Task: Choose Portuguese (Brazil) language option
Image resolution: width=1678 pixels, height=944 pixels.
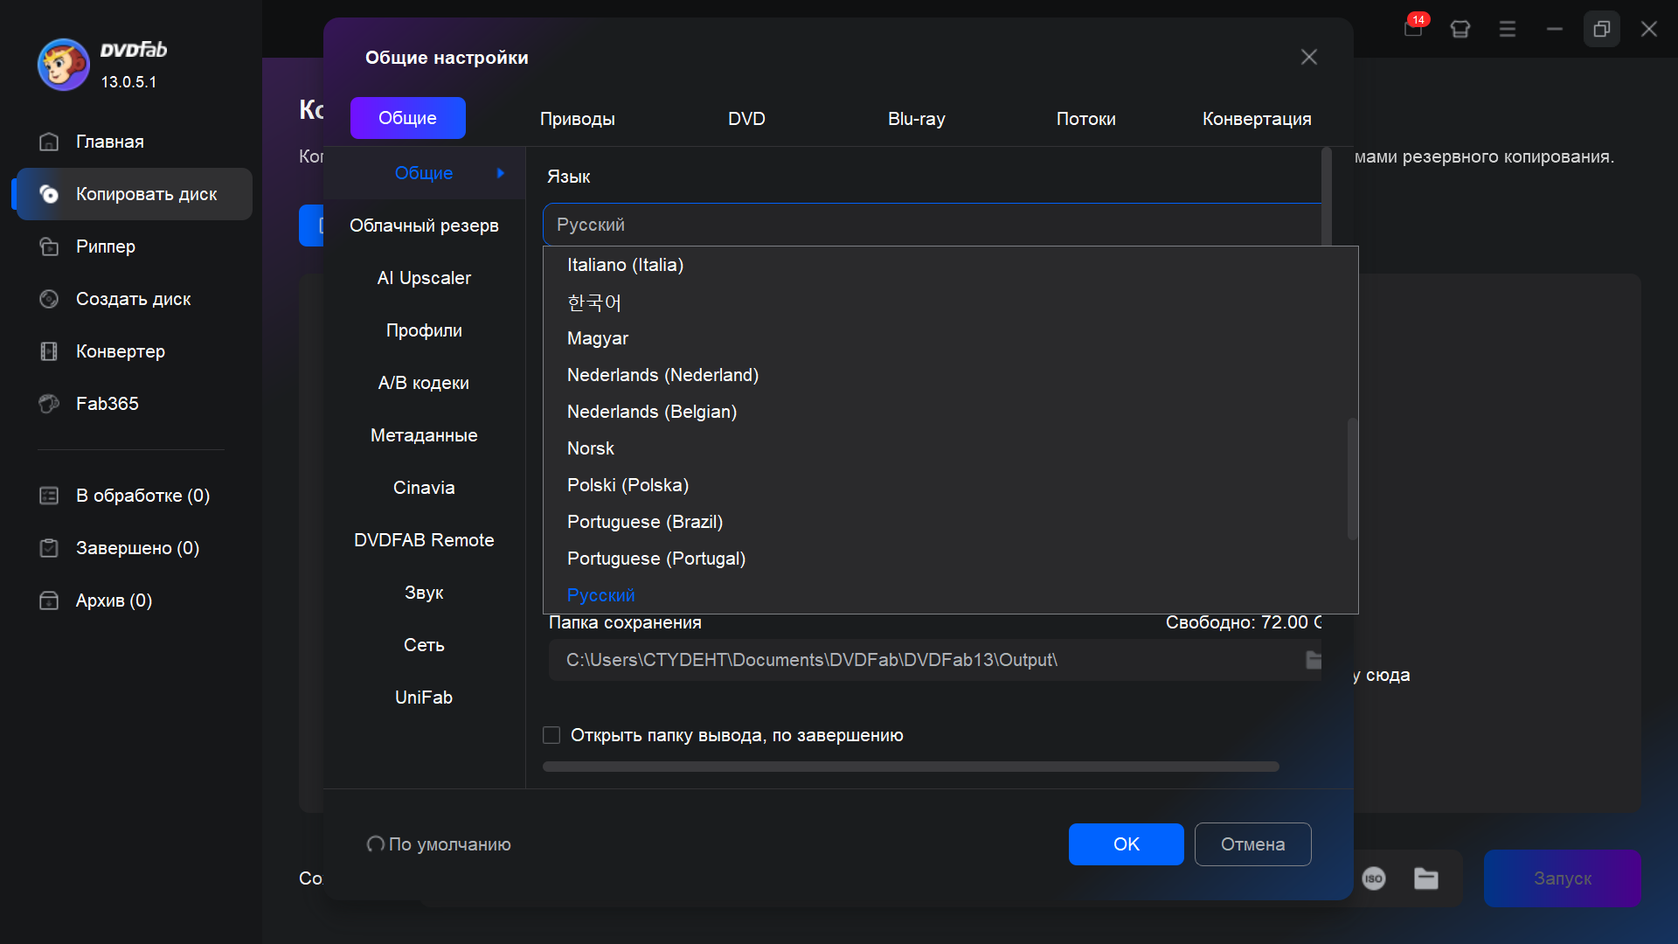Action: [644, 522]
